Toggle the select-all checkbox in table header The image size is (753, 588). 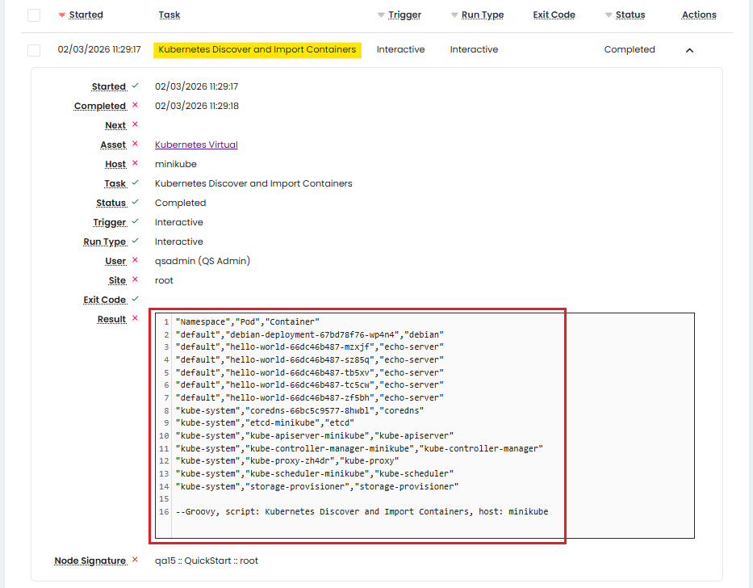[x=34, y=15]
